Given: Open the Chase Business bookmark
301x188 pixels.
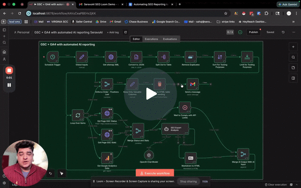Looking at the screenshot, I should (136, 22).
